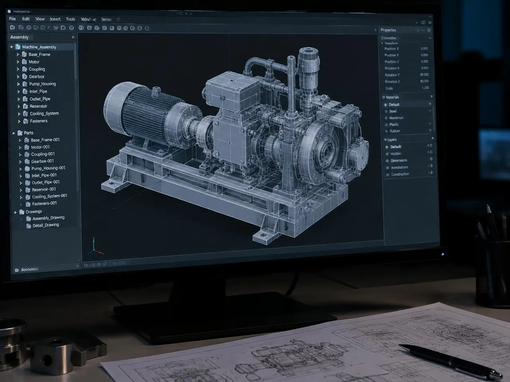Open the File menu

coord(13,19)
